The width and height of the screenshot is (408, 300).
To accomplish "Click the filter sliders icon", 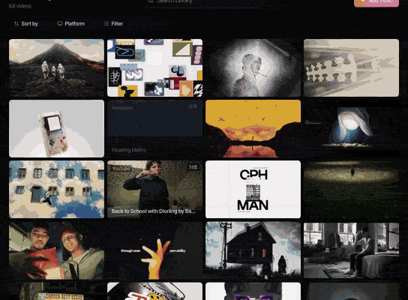I will click(x=106, y=24).
